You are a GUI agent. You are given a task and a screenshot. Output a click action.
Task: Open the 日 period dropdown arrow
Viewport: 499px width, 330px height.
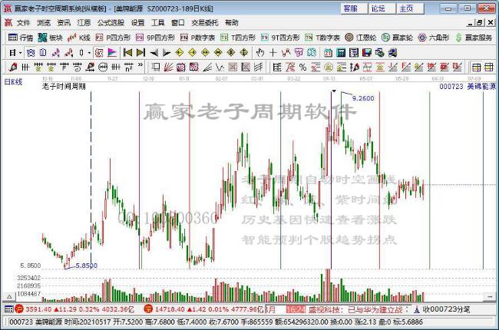tap(21, 53)
